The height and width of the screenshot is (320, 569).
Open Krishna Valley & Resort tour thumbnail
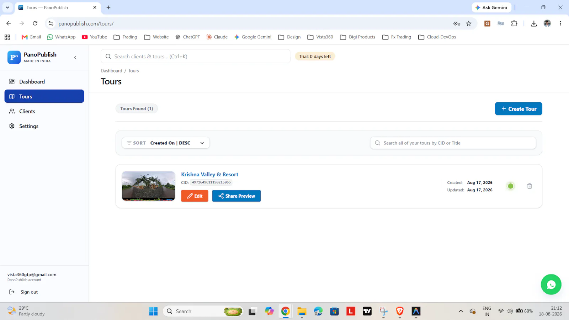148,186
